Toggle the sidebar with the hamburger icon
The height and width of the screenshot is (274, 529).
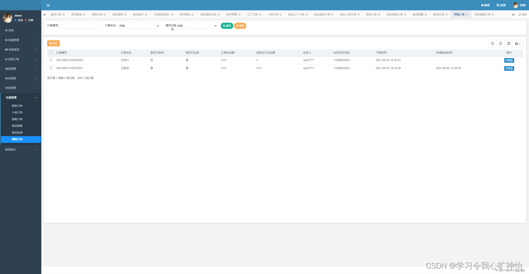[x=48, y=5]
